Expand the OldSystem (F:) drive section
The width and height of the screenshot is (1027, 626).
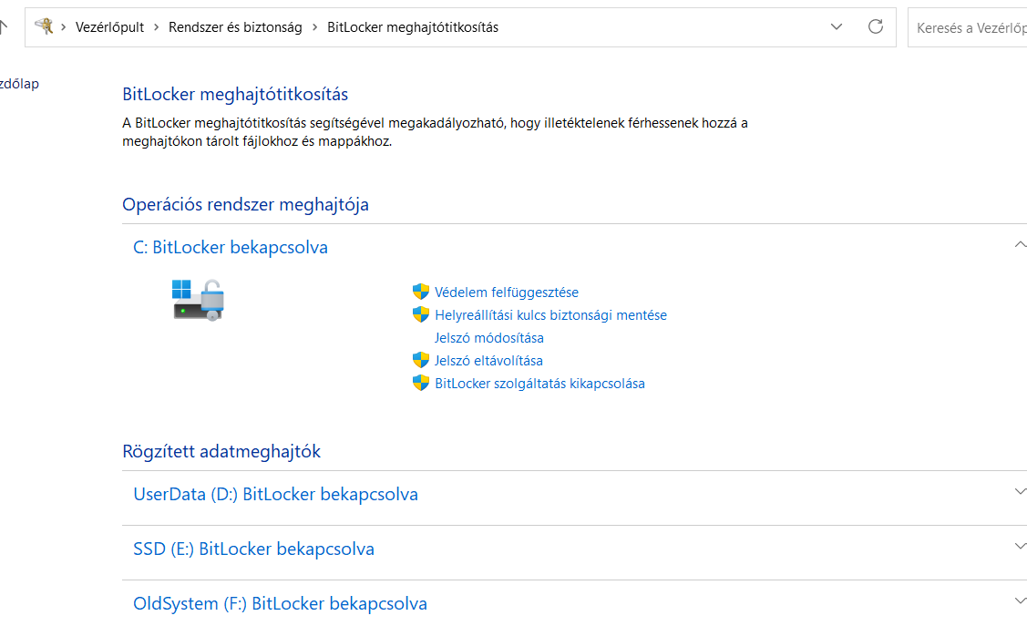tap(1020, 600)
